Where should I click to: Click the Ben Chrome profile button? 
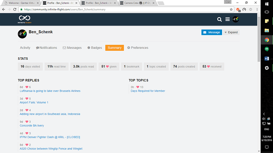pyautogui.click(x=228, y=2)
